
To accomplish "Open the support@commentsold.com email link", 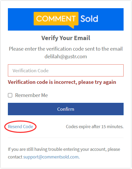I will pyautogui.click(x=51, y=157).
